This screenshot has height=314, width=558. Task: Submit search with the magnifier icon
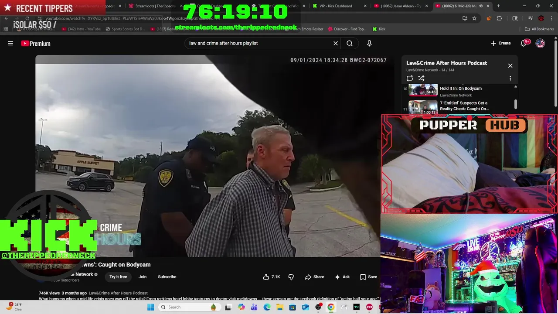click(350, 43)
